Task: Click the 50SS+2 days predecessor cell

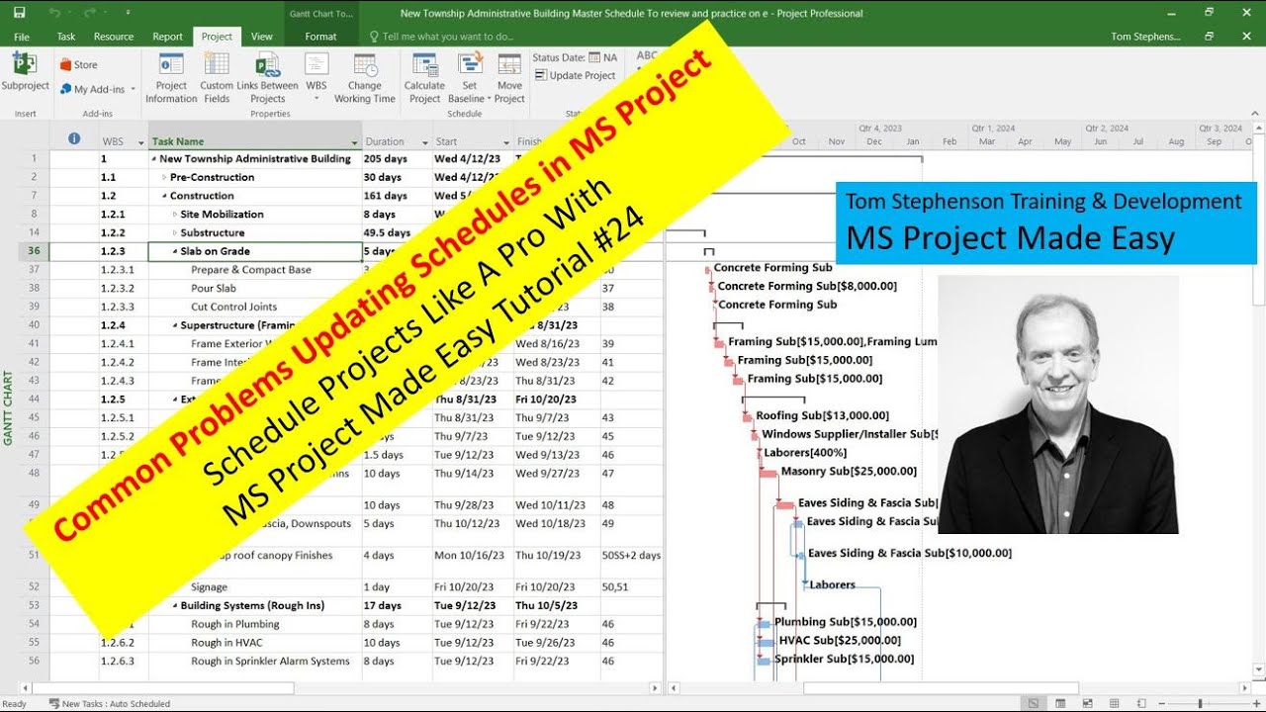Action: pyautogui.click(x=631, y=556)
